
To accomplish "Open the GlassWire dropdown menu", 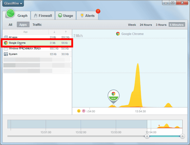I will tap(13, 3).
